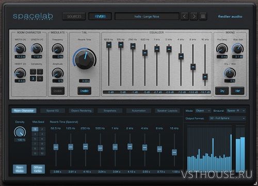
Task: Click the 1 kHz equalizer fader
Action: coord(157,49)
